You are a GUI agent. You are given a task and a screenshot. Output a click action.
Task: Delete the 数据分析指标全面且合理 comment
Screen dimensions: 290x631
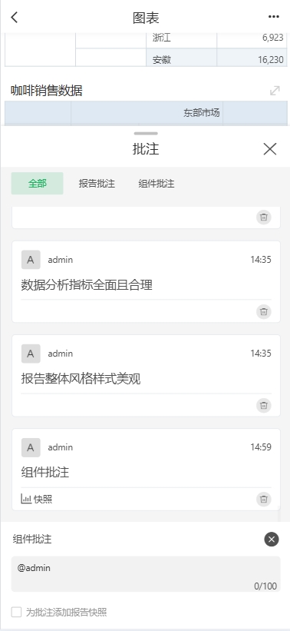pos(264,311)
